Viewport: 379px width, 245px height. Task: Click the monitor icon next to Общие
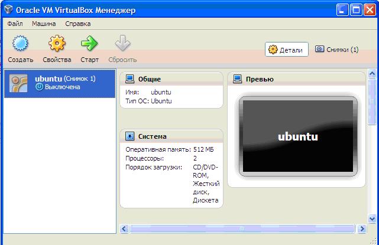[130, 79]
